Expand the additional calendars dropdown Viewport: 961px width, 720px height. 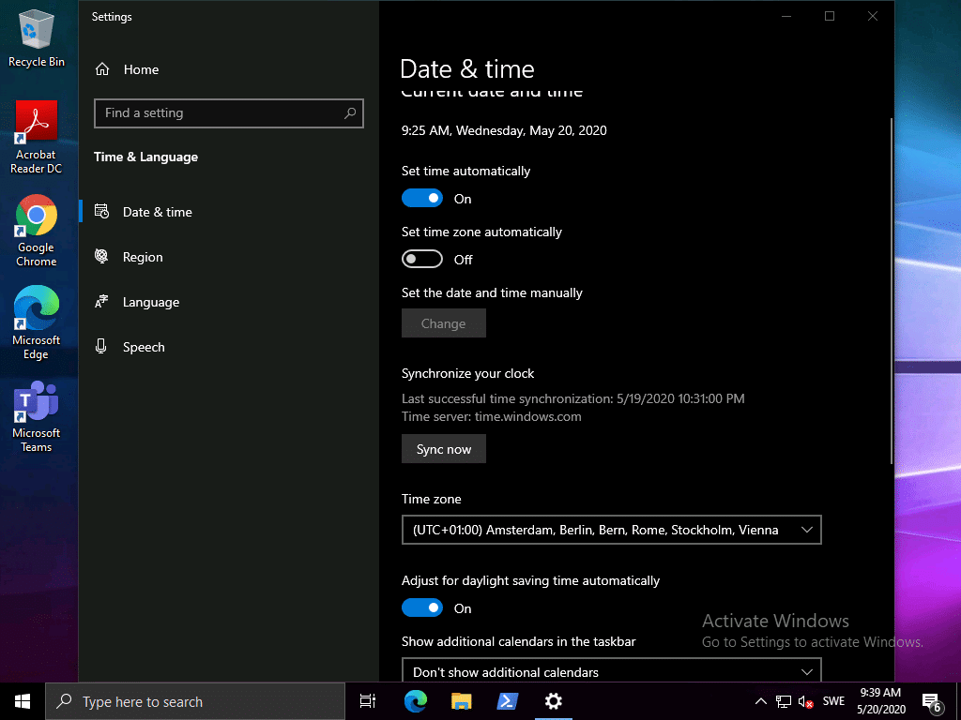pyautogui.click(x=612, y=671)
